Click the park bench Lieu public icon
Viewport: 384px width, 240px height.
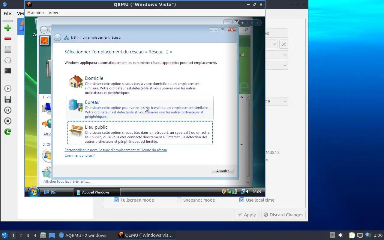(x=76, y=130)
